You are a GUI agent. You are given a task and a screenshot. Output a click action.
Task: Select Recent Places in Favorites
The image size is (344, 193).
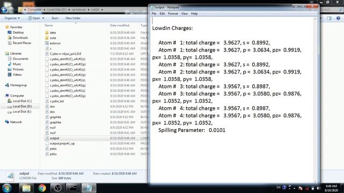click(21, 43)
